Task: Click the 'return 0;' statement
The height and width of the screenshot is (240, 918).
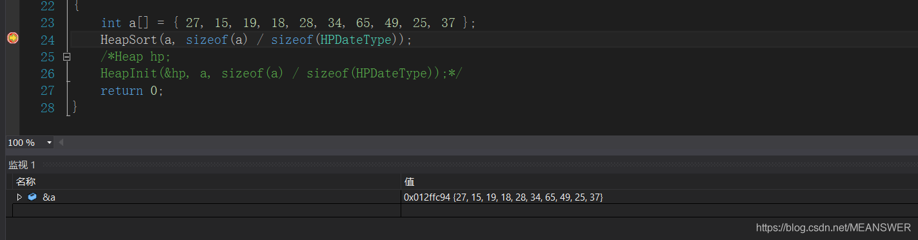Action: [x=132, y=90]
